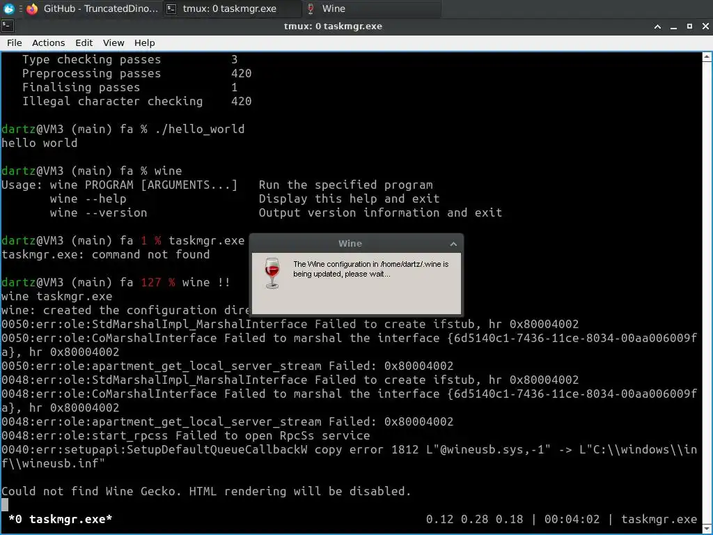713x535 pixels.
Task: Click 'Illegal character checking' row
Action: tap(136, 101)
